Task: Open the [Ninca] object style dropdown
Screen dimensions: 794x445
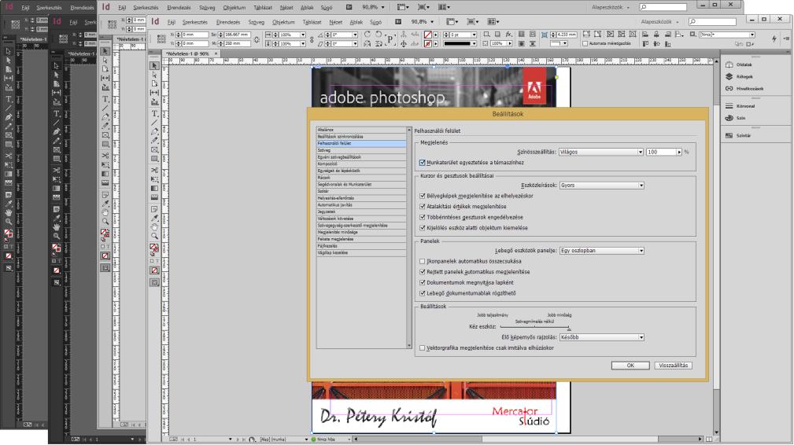Action: click(x=727, y=35)
